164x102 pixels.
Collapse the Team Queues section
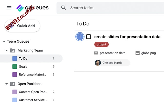click(4, 41)
